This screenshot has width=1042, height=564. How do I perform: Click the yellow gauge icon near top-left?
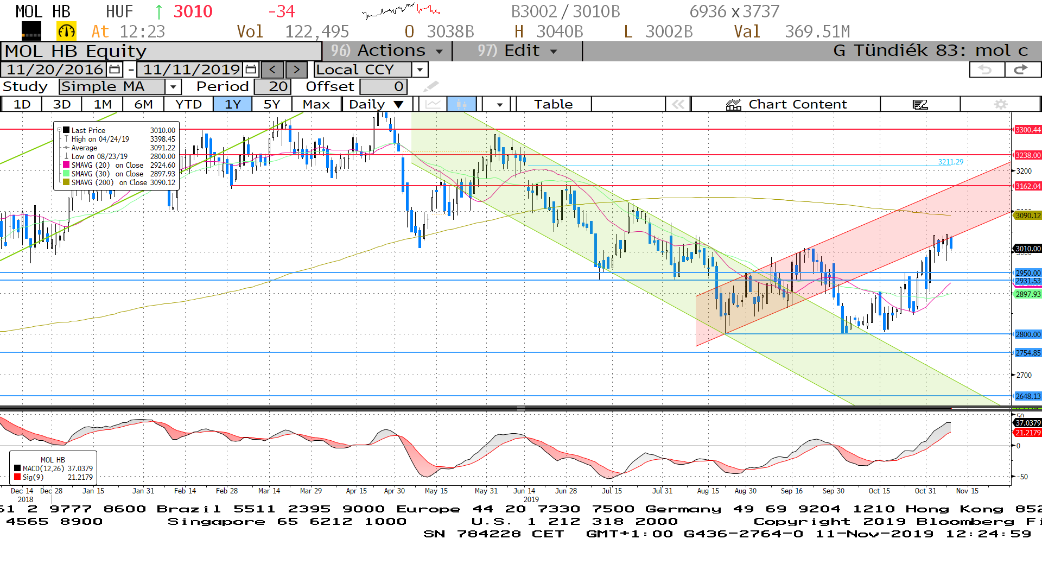coord(66,31)
